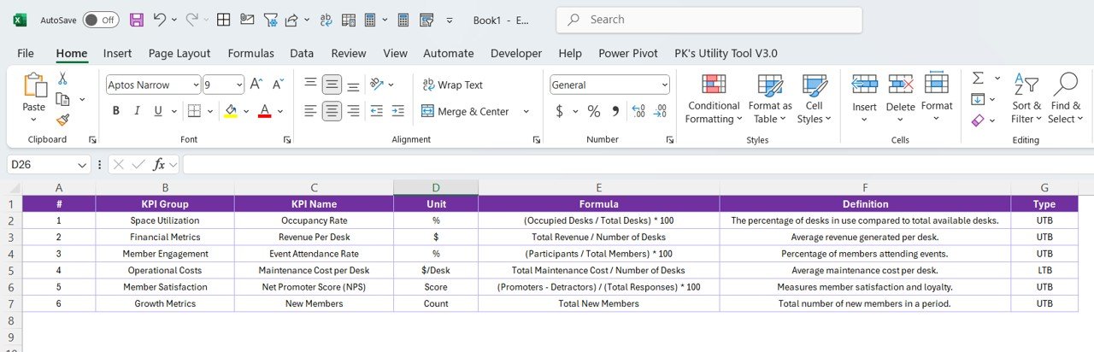The height and width of the screenshot is (352, 1094).
Task: Open the font name dropdown
Action: point(196,85)
